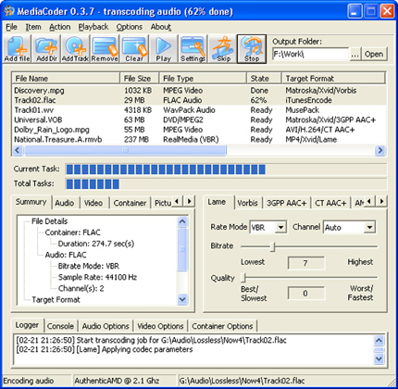Select Container: FLAC tree node
398x389 pixels.
click(x=72, y=232)
